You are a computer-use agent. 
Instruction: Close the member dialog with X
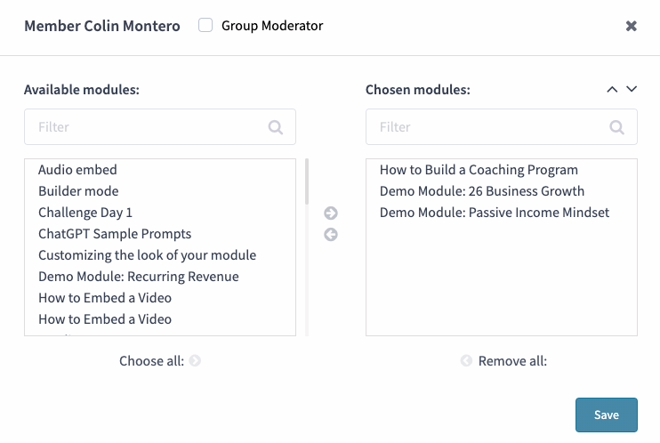(632, 26)
